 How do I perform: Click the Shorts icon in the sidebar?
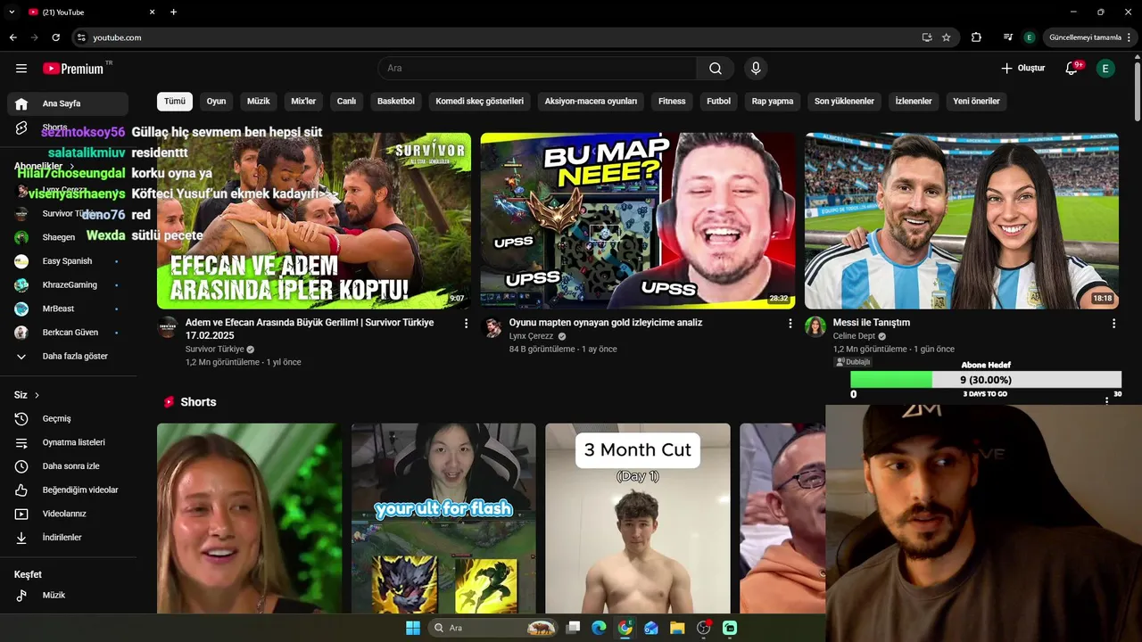click(21, 128)
